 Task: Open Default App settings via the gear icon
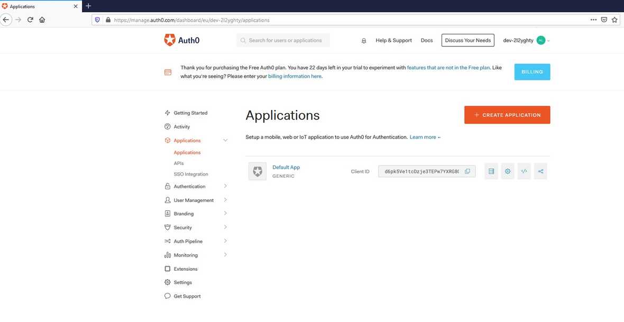[x=508, y=171]
